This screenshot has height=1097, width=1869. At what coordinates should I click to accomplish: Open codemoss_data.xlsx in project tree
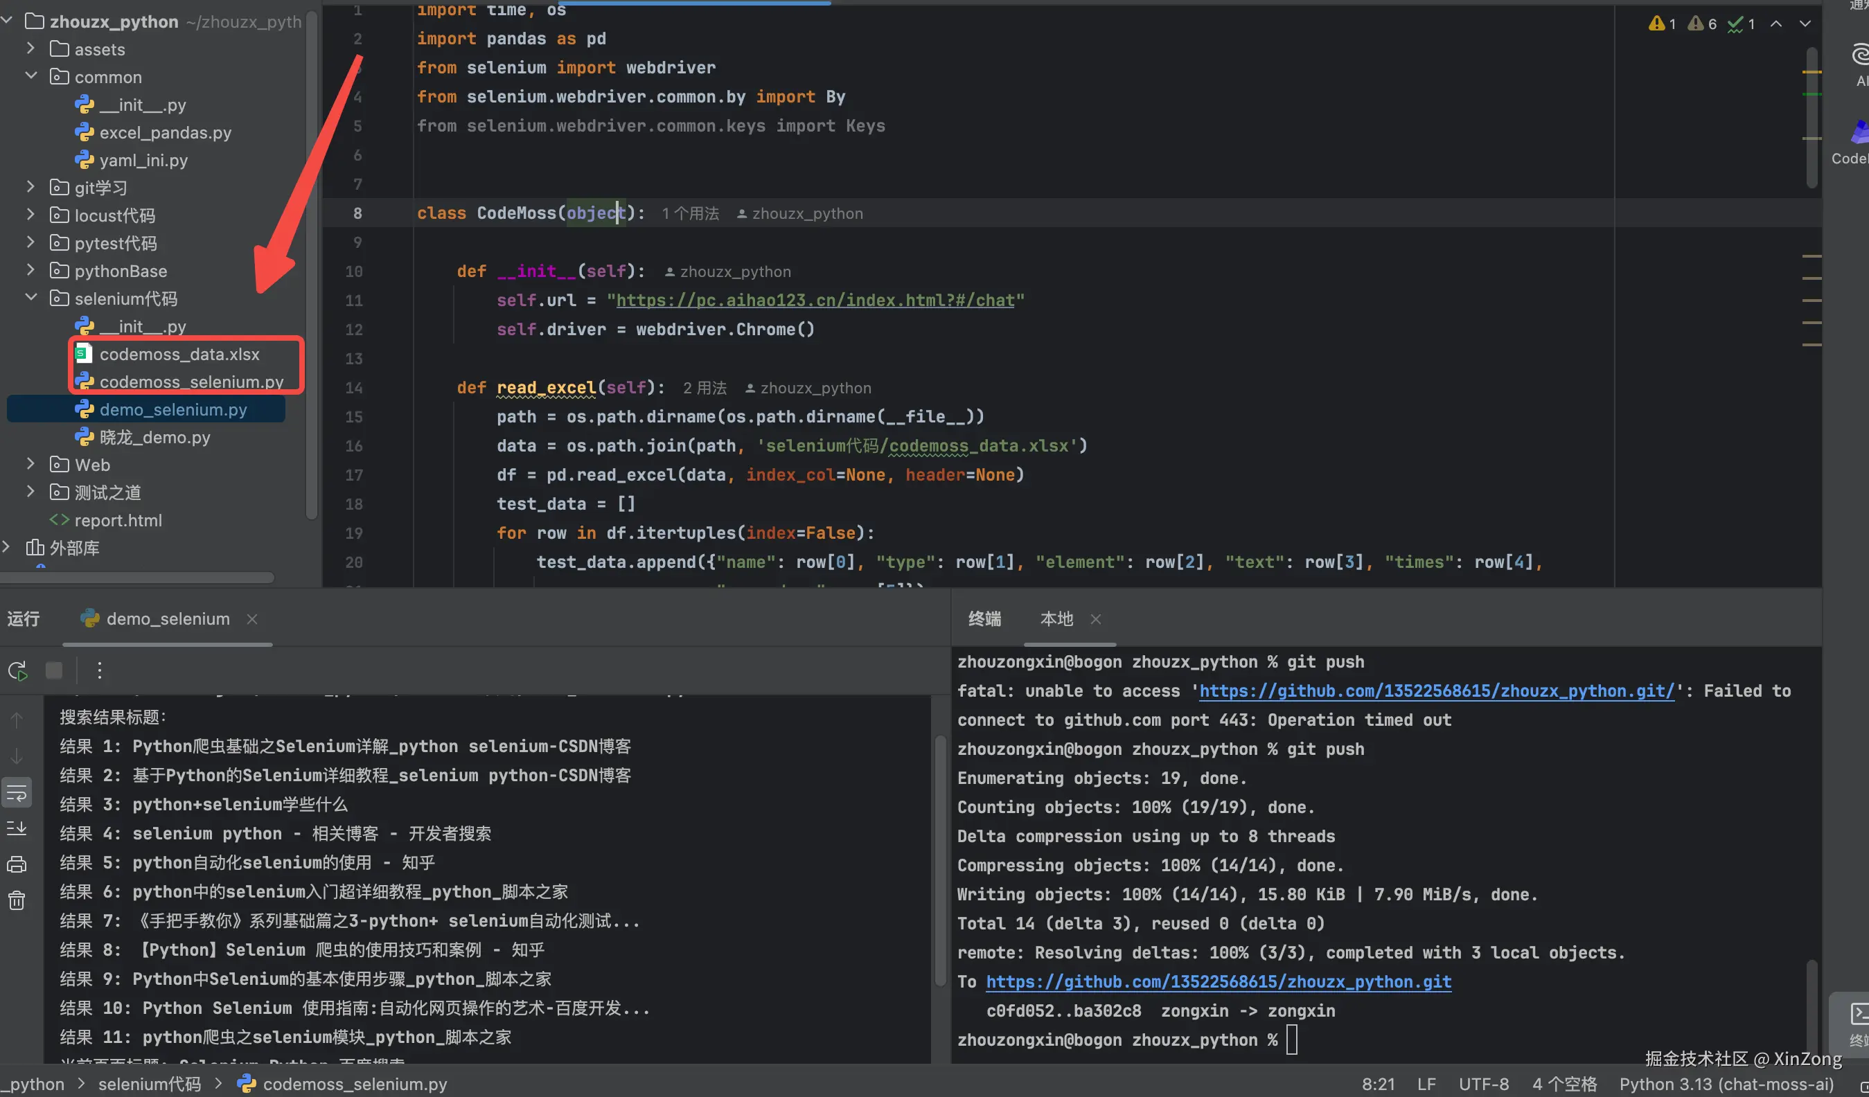(179, 355)
